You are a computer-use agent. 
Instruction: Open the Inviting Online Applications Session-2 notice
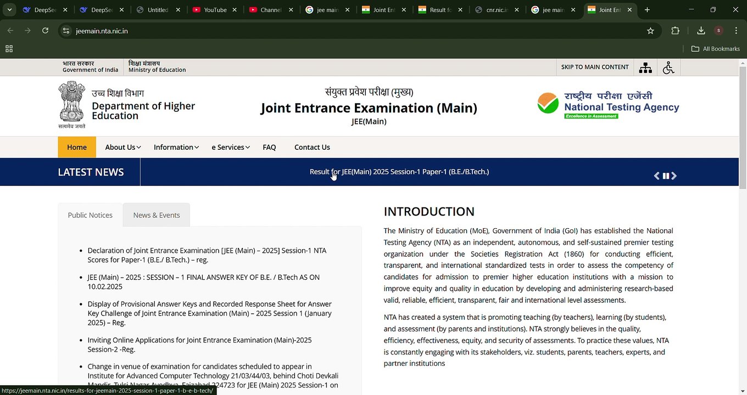(200, 345)
